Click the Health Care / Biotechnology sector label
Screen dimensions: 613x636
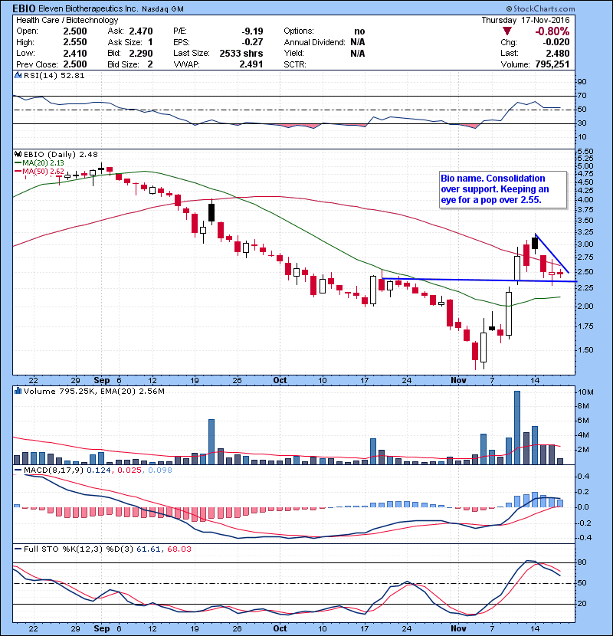pos(67,20)
